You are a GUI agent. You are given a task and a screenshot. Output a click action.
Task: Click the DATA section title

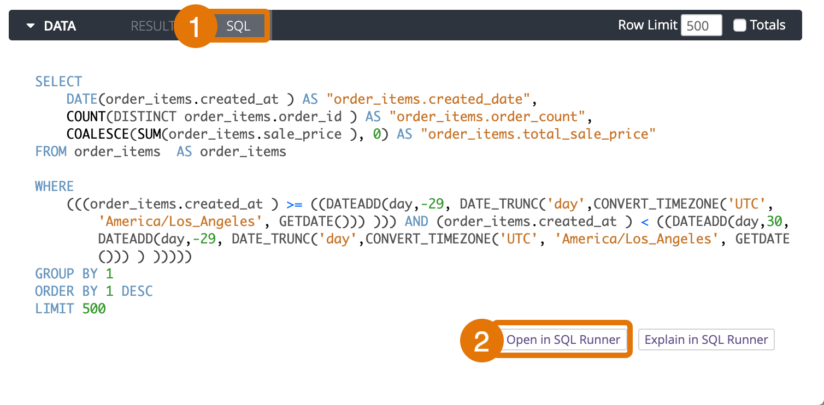click(x=60, y=26)
